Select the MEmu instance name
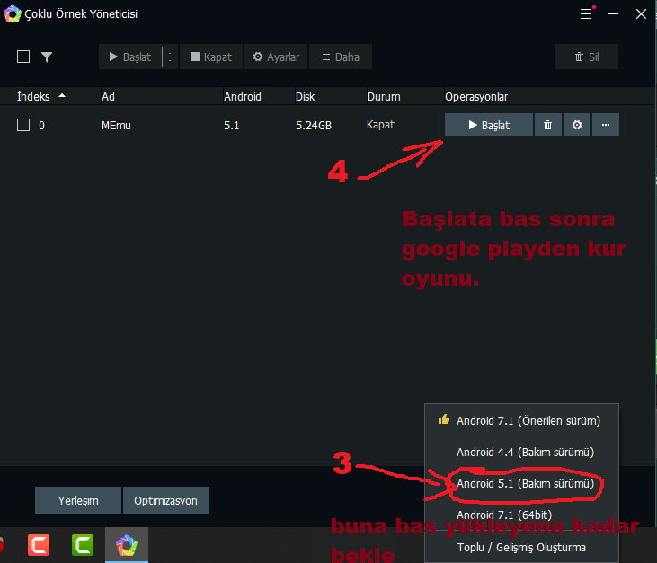657x563 pixels. (x=116, y=125)
